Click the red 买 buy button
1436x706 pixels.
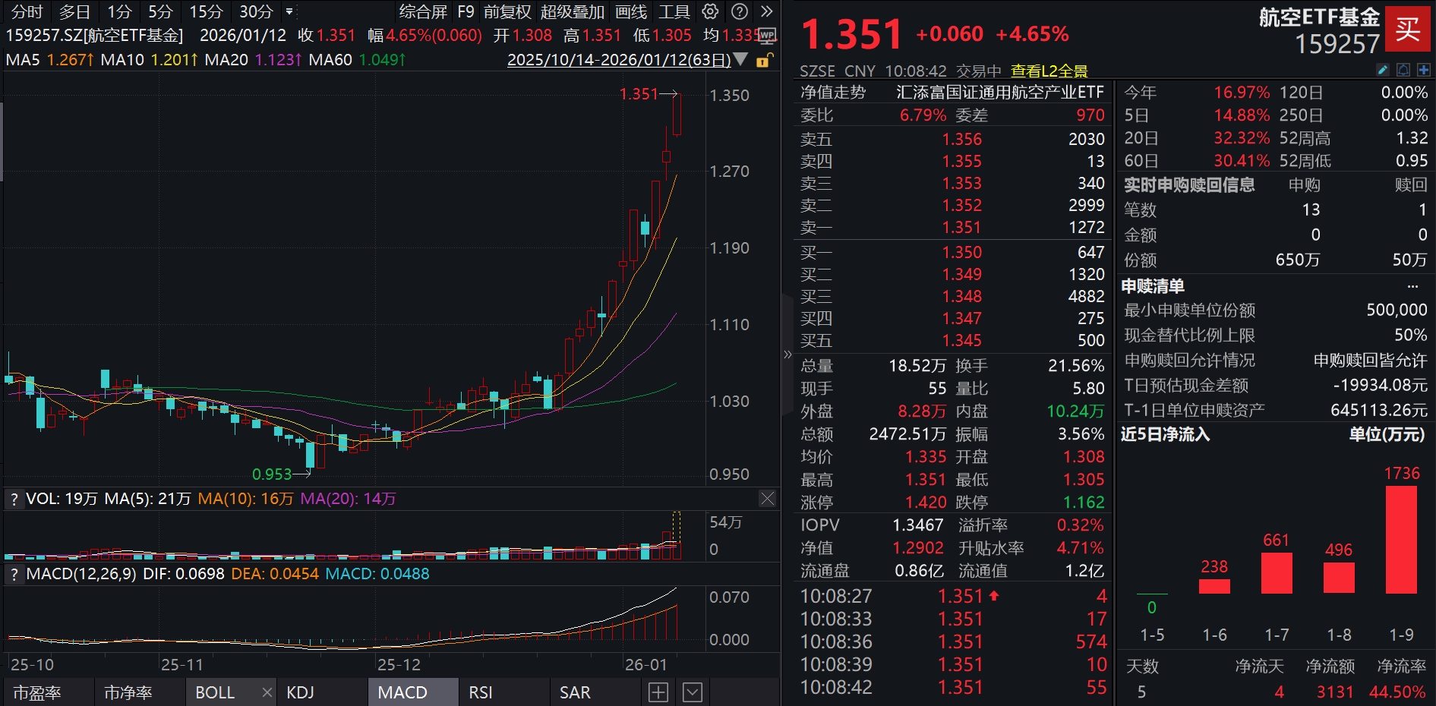[x=1408, y=27]
